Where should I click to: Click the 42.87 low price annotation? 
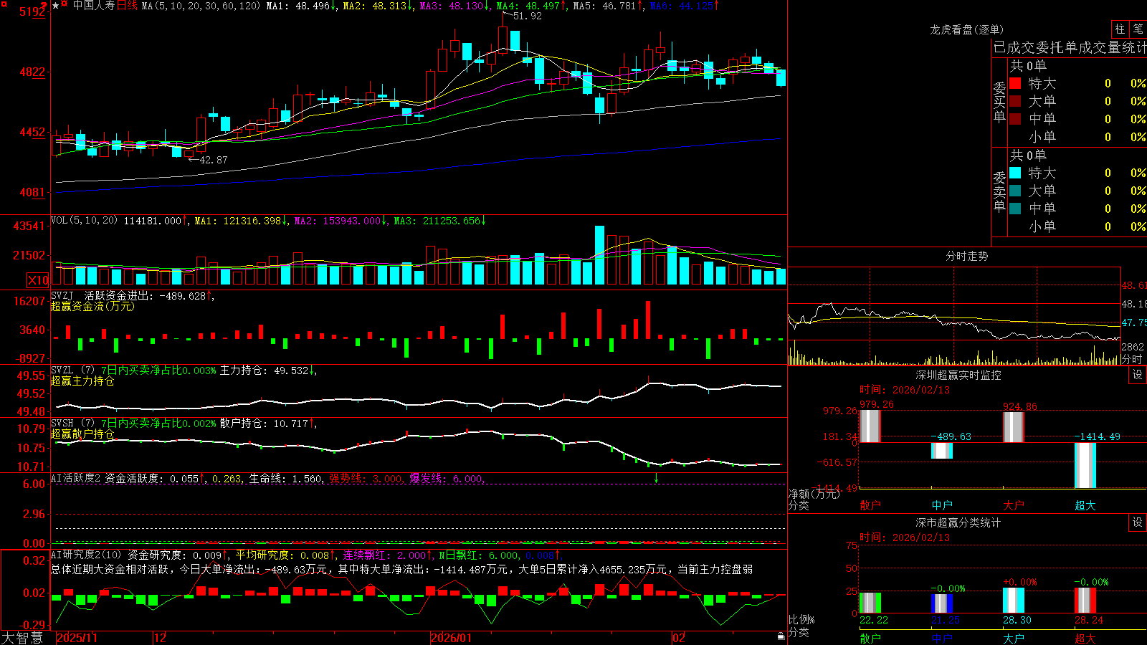point(214,160)
